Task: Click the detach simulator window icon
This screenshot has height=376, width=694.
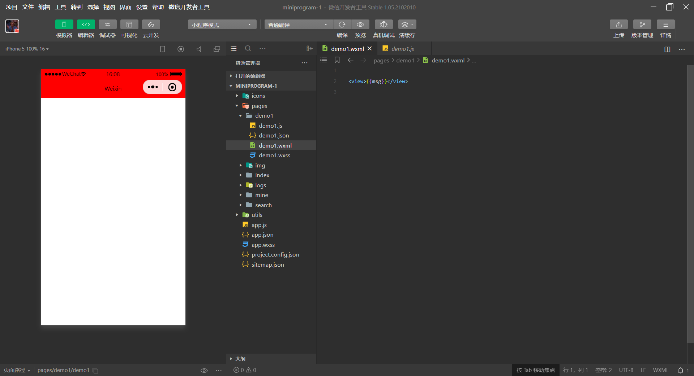Action: (217, 49)
